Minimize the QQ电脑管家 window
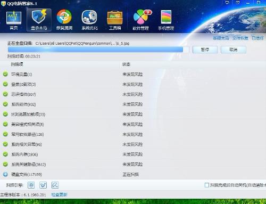This screenshot has height=204, width=266. pyautogui.click(x=248, y=3)
